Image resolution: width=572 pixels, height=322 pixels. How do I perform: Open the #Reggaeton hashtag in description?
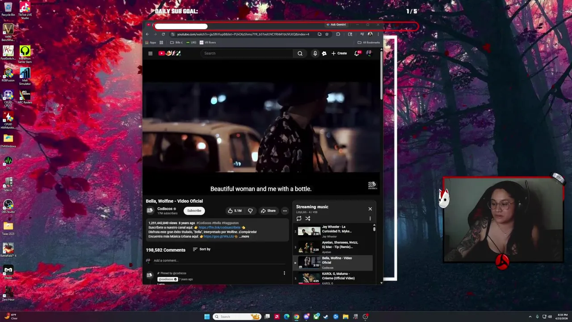click(230, 223)
